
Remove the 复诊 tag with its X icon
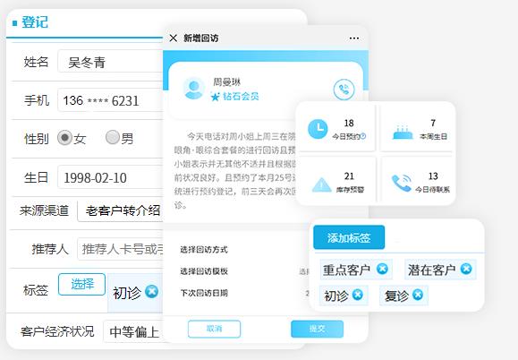(x=418, y=295)
